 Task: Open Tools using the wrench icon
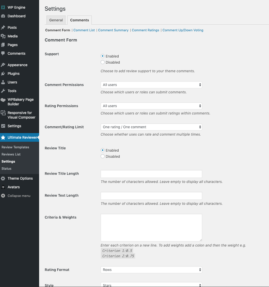pos(3,91)
